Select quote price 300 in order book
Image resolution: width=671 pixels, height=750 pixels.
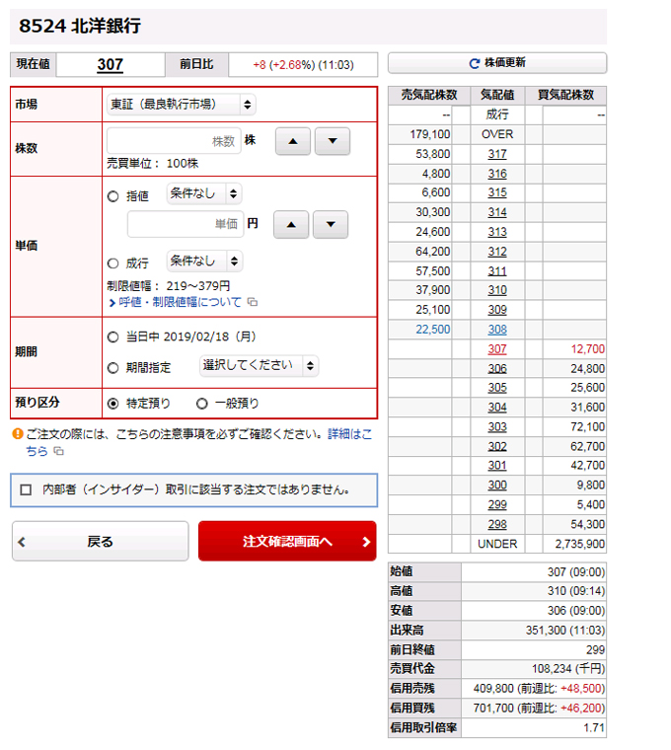pos(497,486)
